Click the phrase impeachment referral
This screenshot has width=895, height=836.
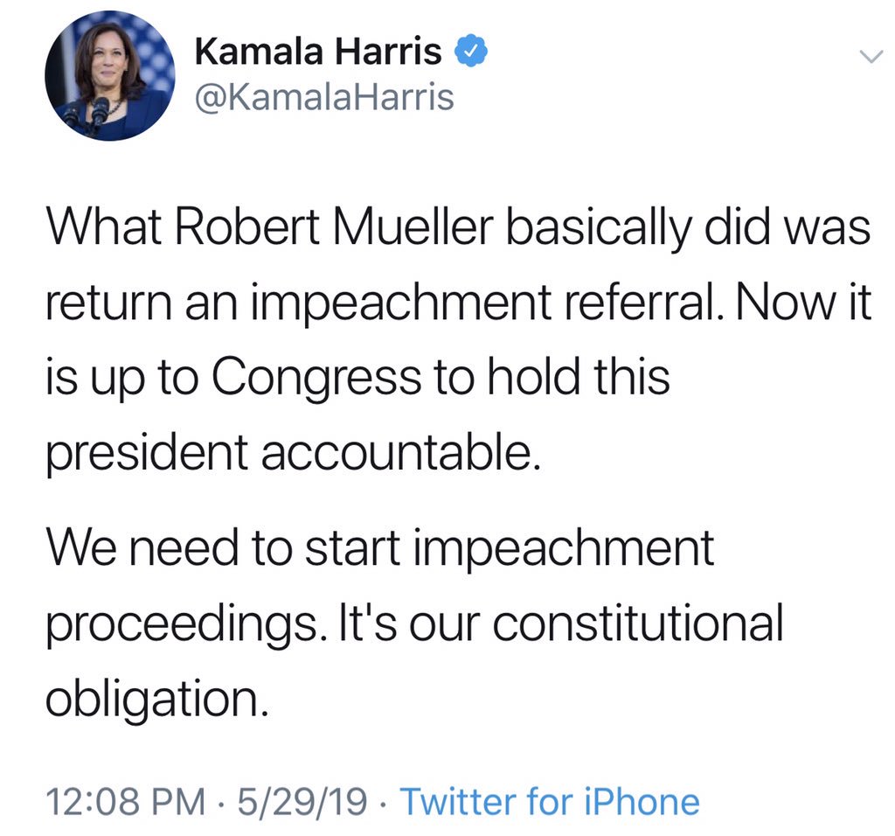(x=483, y=303)
